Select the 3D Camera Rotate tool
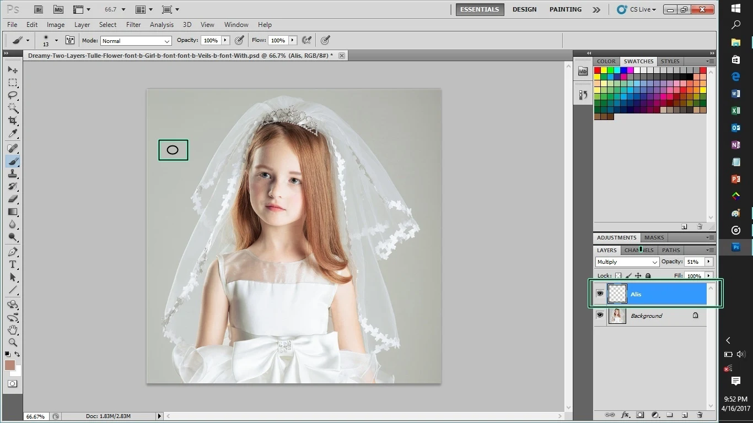The height and width of the screenshot is (423, 753). click(13, 318)
